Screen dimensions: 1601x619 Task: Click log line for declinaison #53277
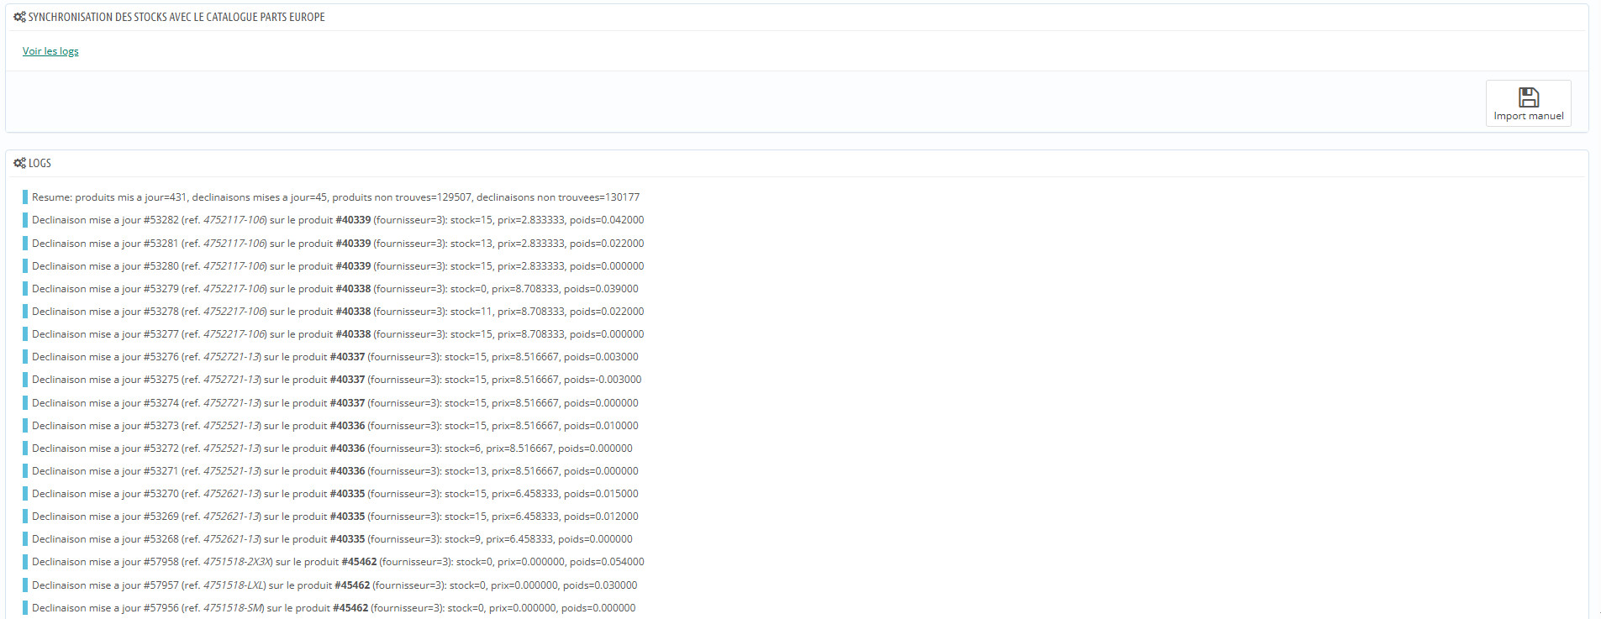pos(338,334)
